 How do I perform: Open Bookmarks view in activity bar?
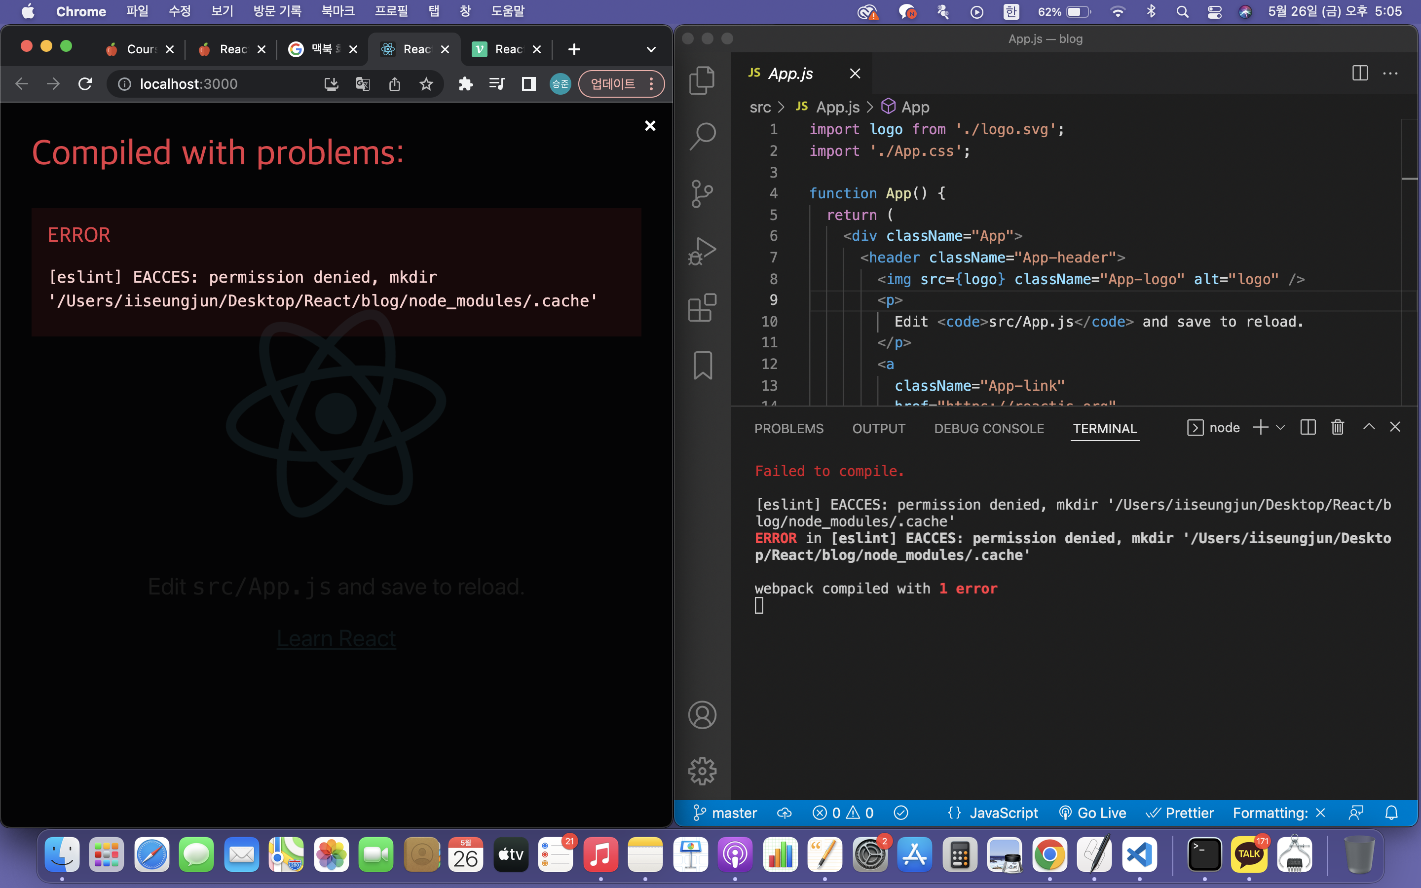coord(703,365)
